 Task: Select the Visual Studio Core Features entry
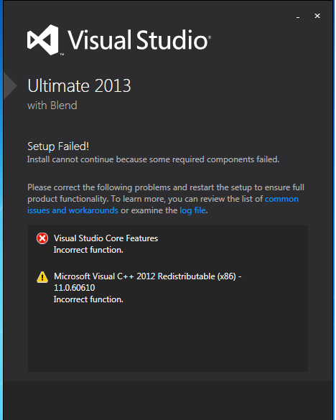tap(106, 238)
